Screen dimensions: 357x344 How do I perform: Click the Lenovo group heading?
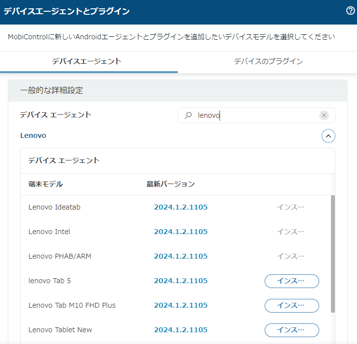pos(33,135)
